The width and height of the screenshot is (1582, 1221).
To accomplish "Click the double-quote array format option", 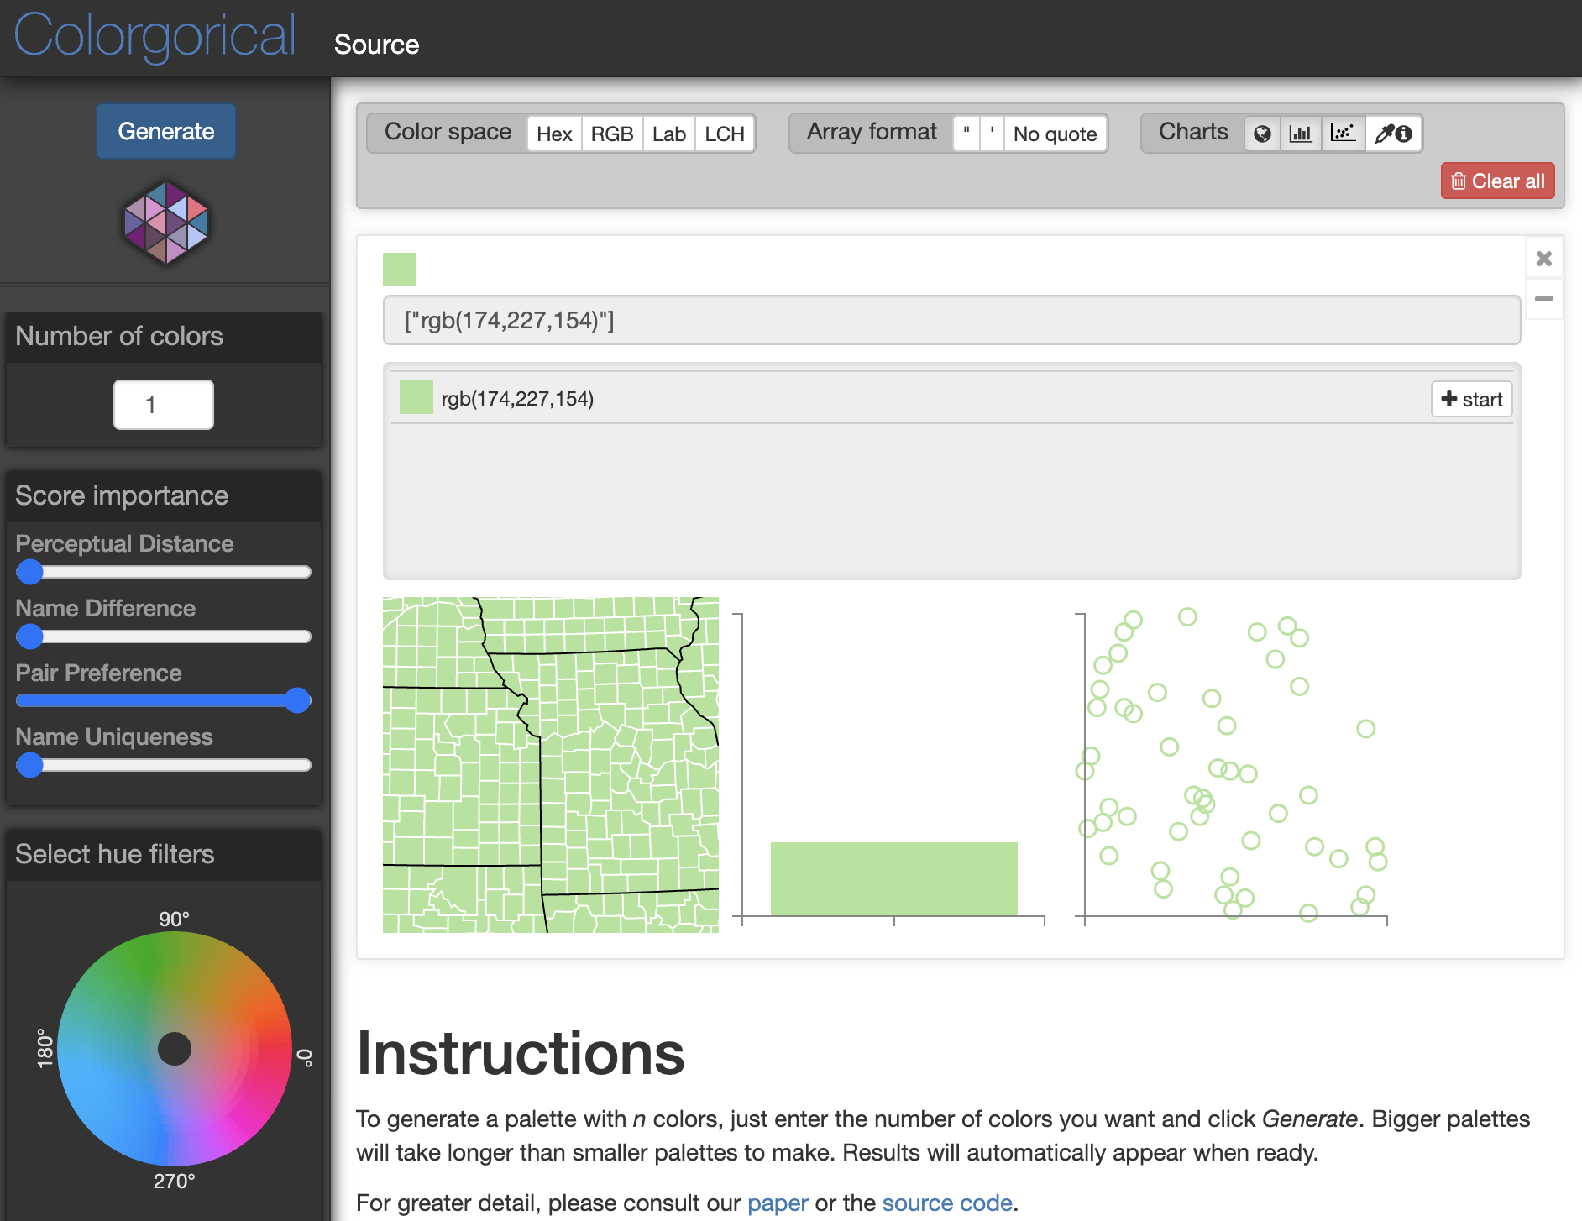I will pyautogui.click(x=966, y=134).
